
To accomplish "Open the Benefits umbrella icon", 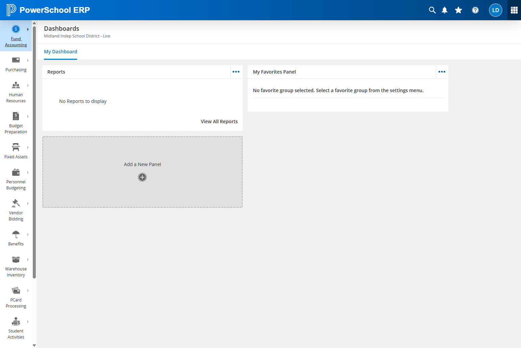I will (x=16, y=234).
